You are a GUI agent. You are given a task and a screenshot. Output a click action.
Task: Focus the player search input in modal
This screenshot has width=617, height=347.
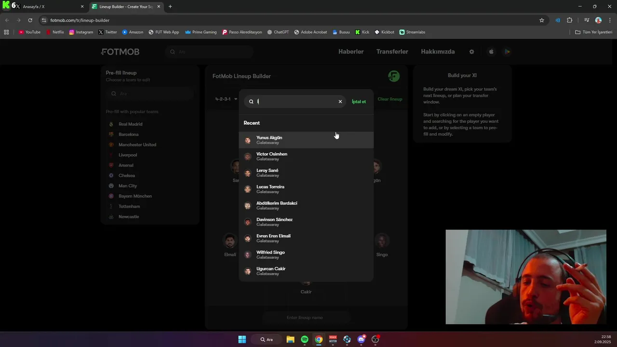(x=294, y=102)
